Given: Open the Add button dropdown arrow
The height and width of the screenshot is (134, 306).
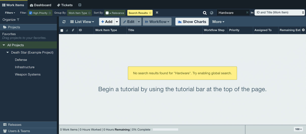Looking at the screenshot, I should click(117, 22).
